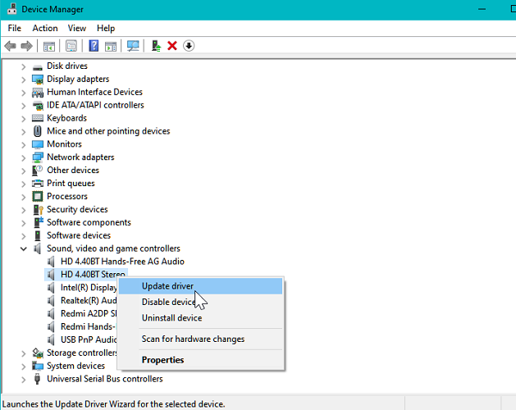The height and width of the screenshot is (410, 516).
Task: Expand the Software devices node
Action: click(23, 236)
